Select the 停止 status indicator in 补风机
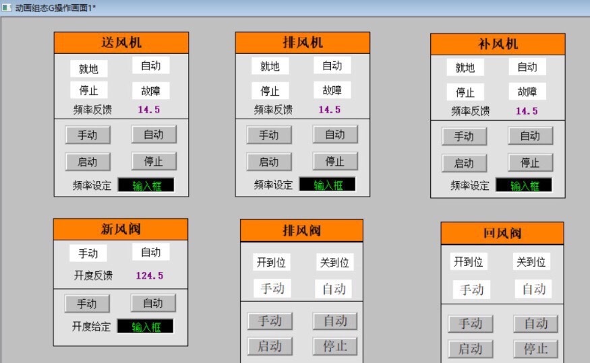This screenshot has width=590, height=363. pyautogui.click(x=465, y=92)
